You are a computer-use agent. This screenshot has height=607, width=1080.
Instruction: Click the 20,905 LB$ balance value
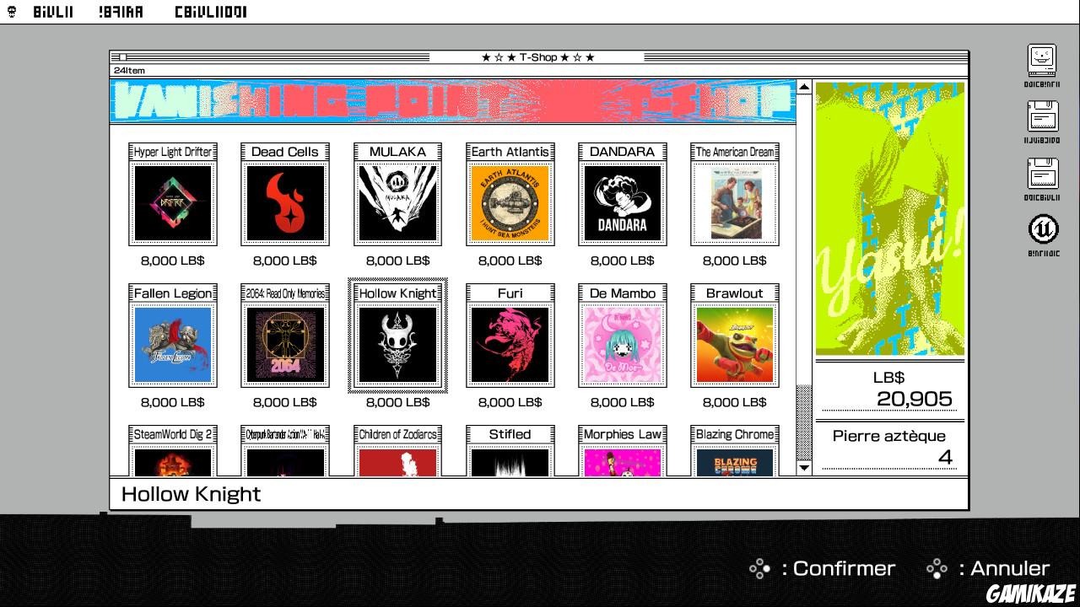coord(915,399)
